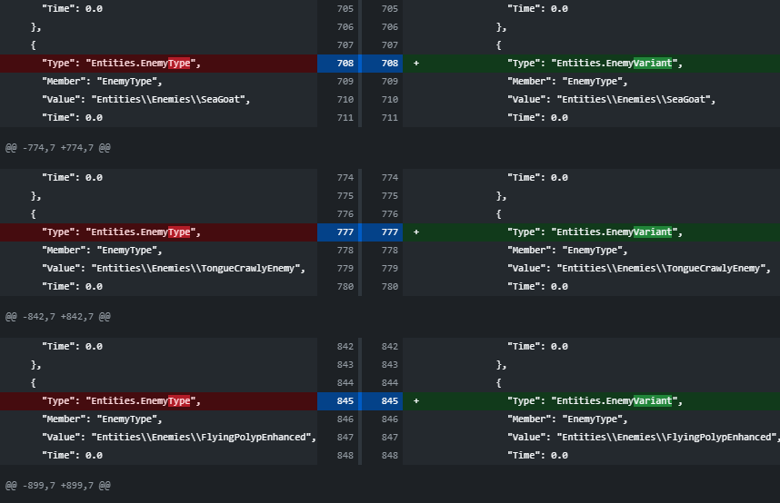780x503 pixels.
Task: Click left-side line number 842
Action: point(345,347)
